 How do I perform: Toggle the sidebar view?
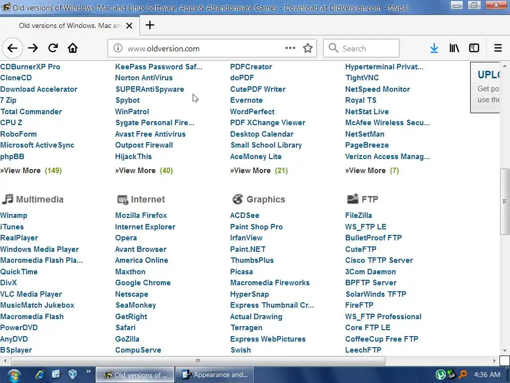[x=474, y=48]
